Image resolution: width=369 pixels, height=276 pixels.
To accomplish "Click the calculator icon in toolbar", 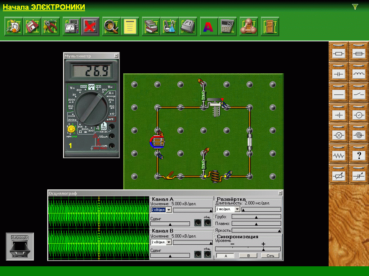I will [x=227, y=27].
